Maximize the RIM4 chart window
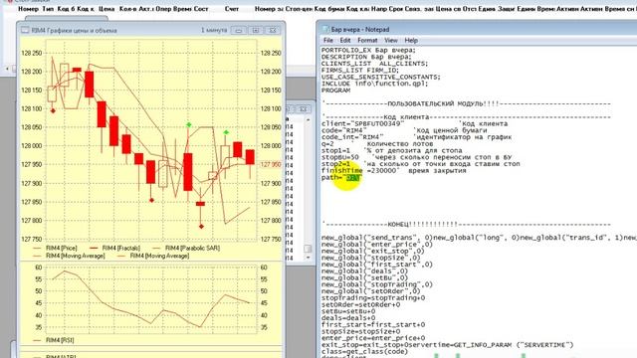The height and width of the screenshot is (358, 637). pos(256,31)
